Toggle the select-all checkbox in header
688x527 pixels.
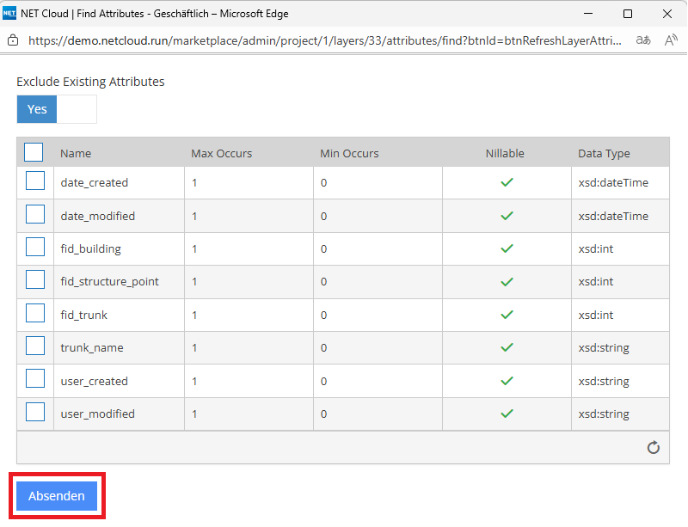pos(34,152)
